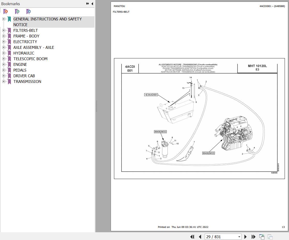Viewport: 289px width, 240px height.
Task: Expand the TRANSMISSION bookmark node
Action: pos(4,82)
